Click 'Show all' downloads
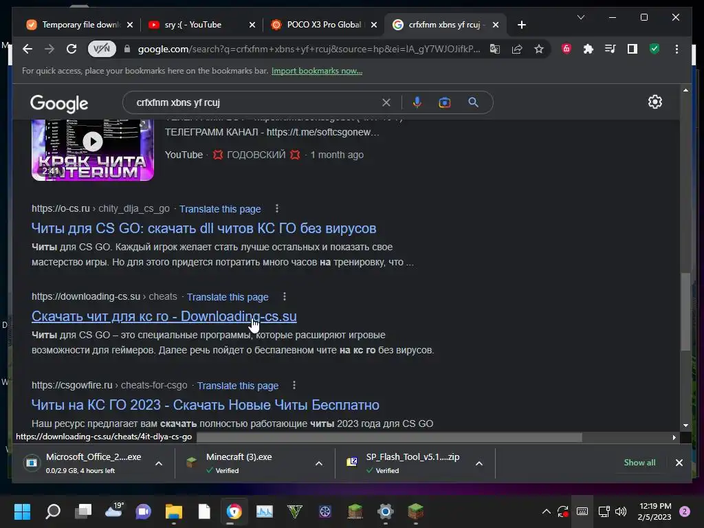The height and width of the screenshot is (528, 704). click(639, 463)
